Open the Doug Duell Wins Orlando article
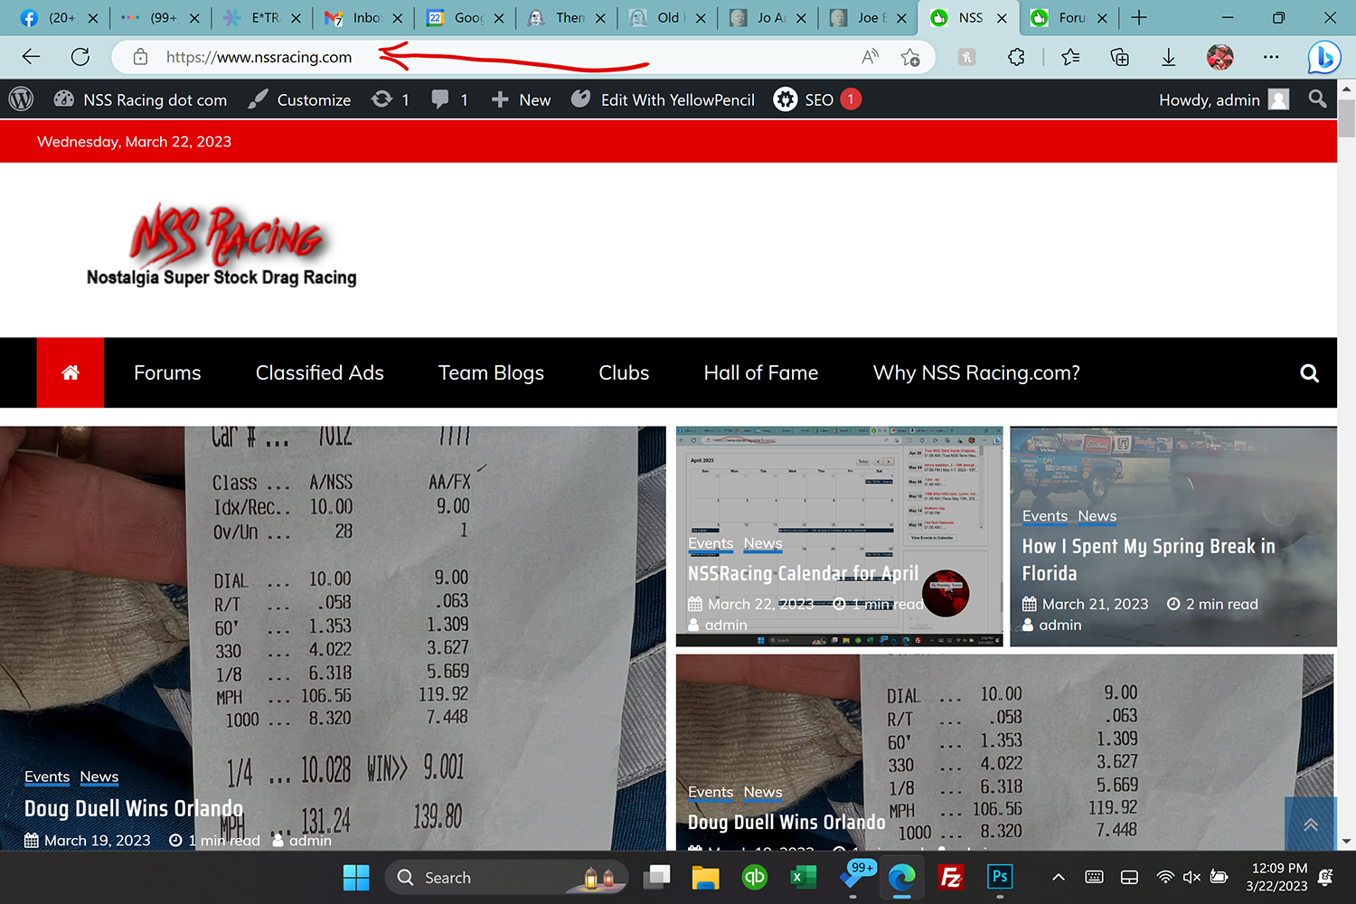 [x=133, y=808]
